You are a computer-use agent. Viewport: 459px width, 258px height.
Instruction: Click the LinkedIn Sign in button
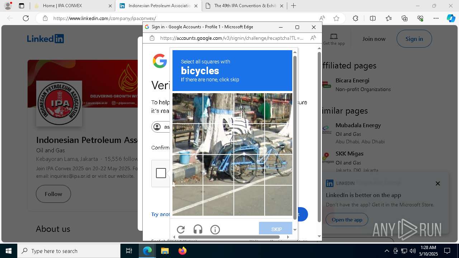pyautogui.click(x=414, y=39)
